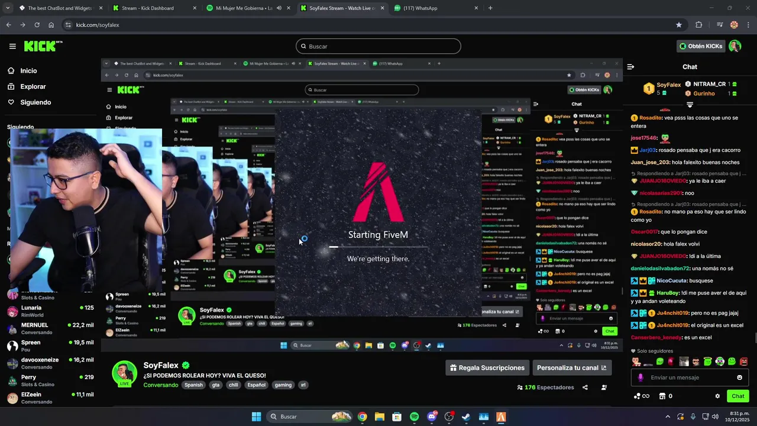Click username Rosadito in first chat message
757x426 pixels.
(650, 118)
